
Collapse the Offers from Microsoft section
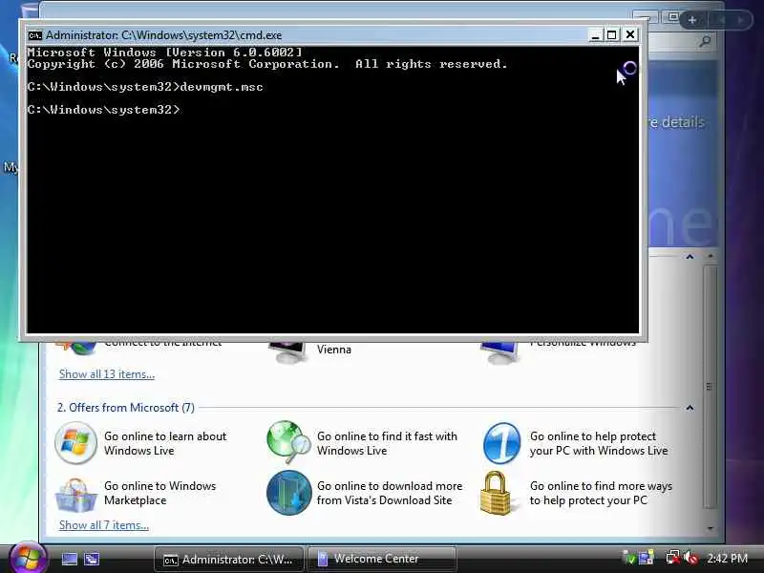[x=690, y=408]
